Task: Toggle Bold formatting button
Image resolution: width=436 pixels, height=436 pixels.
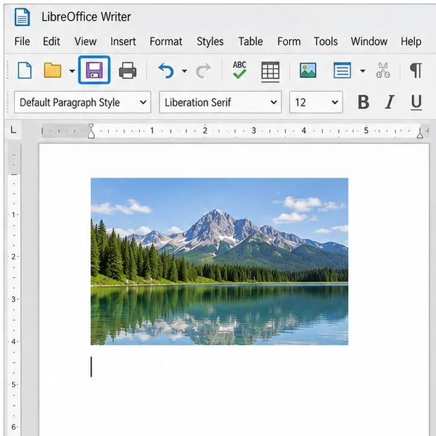Action: pyautogui.click(x=364, y=102)
